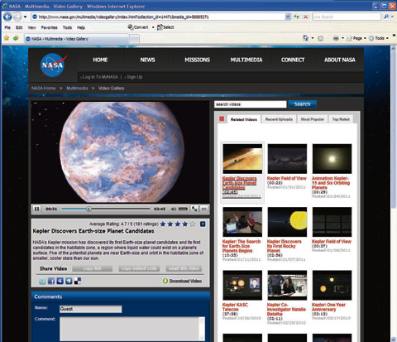Open the address bar history dropdown
The height and width of the screenshot is (342, 397).
click(x=288, y=17)
